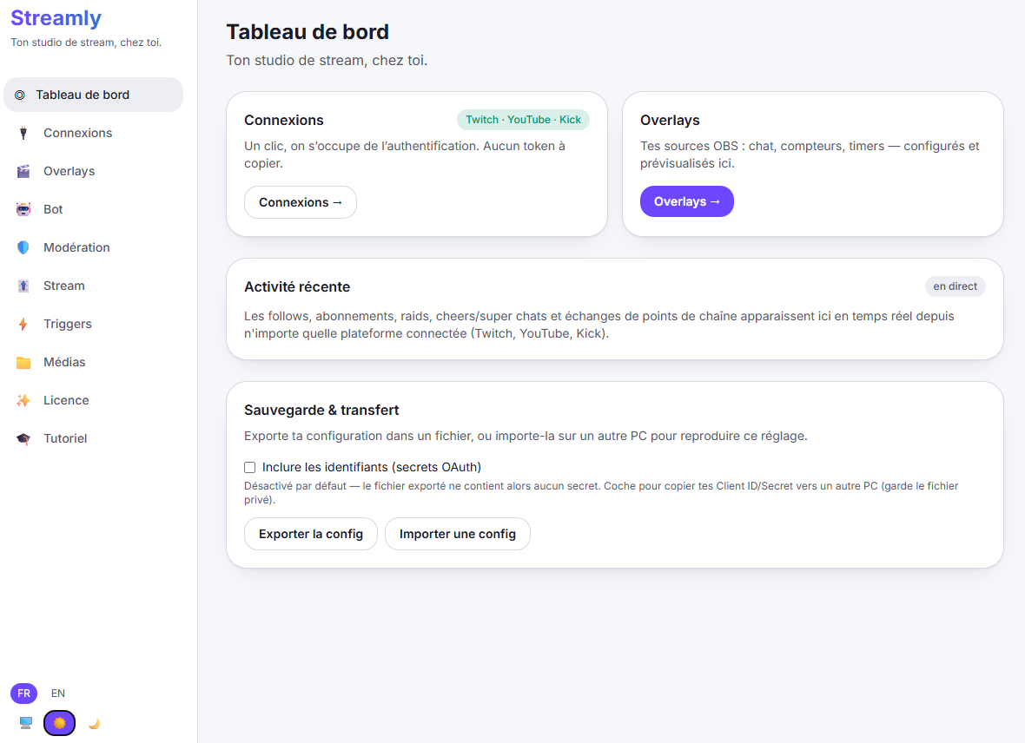Screen dimensions: 1025x743
Task: Select the system theme monitor icon
Action: 25,723
